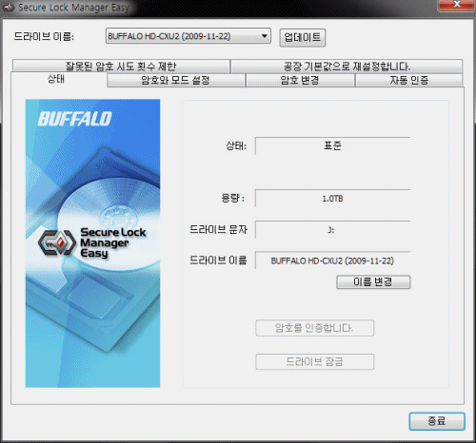Switch to the 암호와 모드 설정 tab
The width and height of the screenshot is (476, 443).
(x=176, y=80)
